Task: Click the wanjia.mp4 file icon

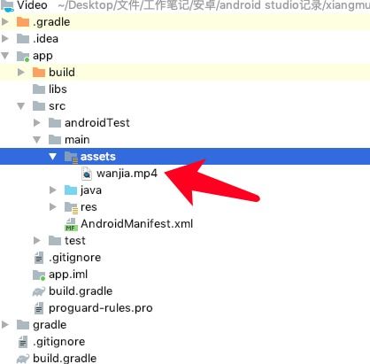Action: [x=87, y=174]
